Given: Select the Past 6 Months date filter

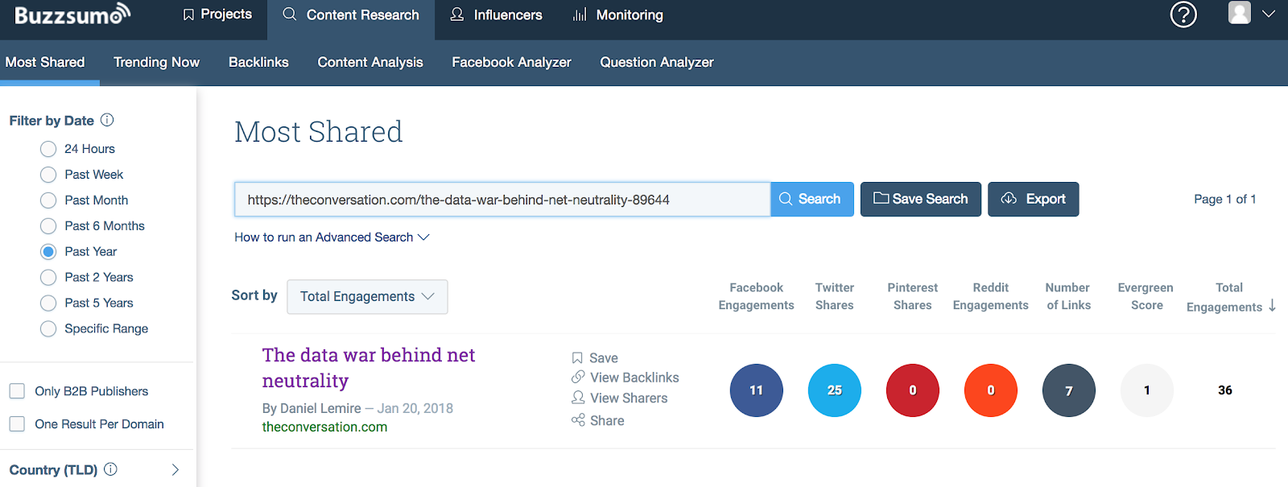Looking at the screenshot, I should (48, 226).
